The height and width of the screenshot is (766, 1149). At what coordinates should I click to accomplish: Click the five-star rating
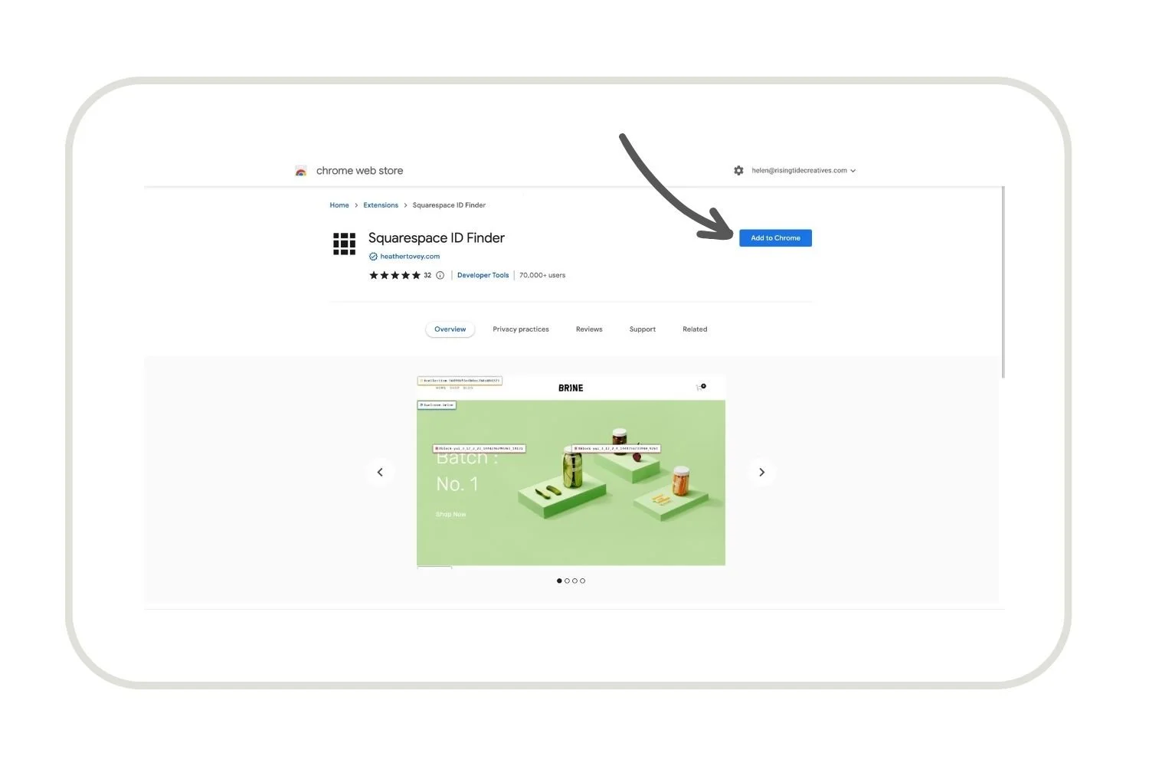click(394, 276)
